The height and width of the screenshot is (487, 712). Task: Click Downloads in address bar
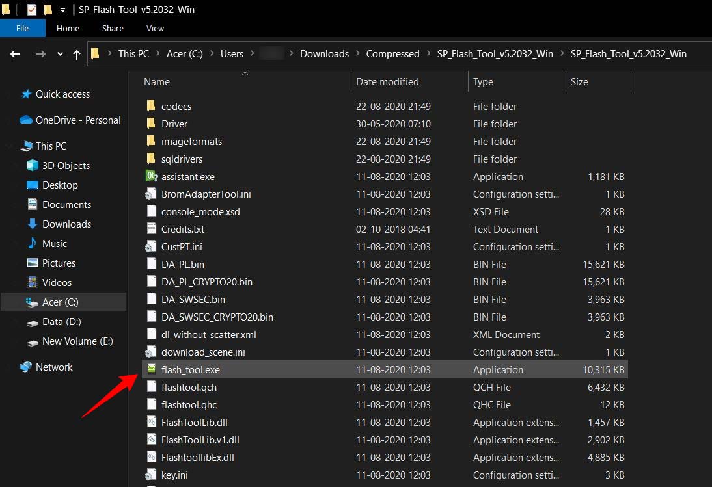point(324,53)
